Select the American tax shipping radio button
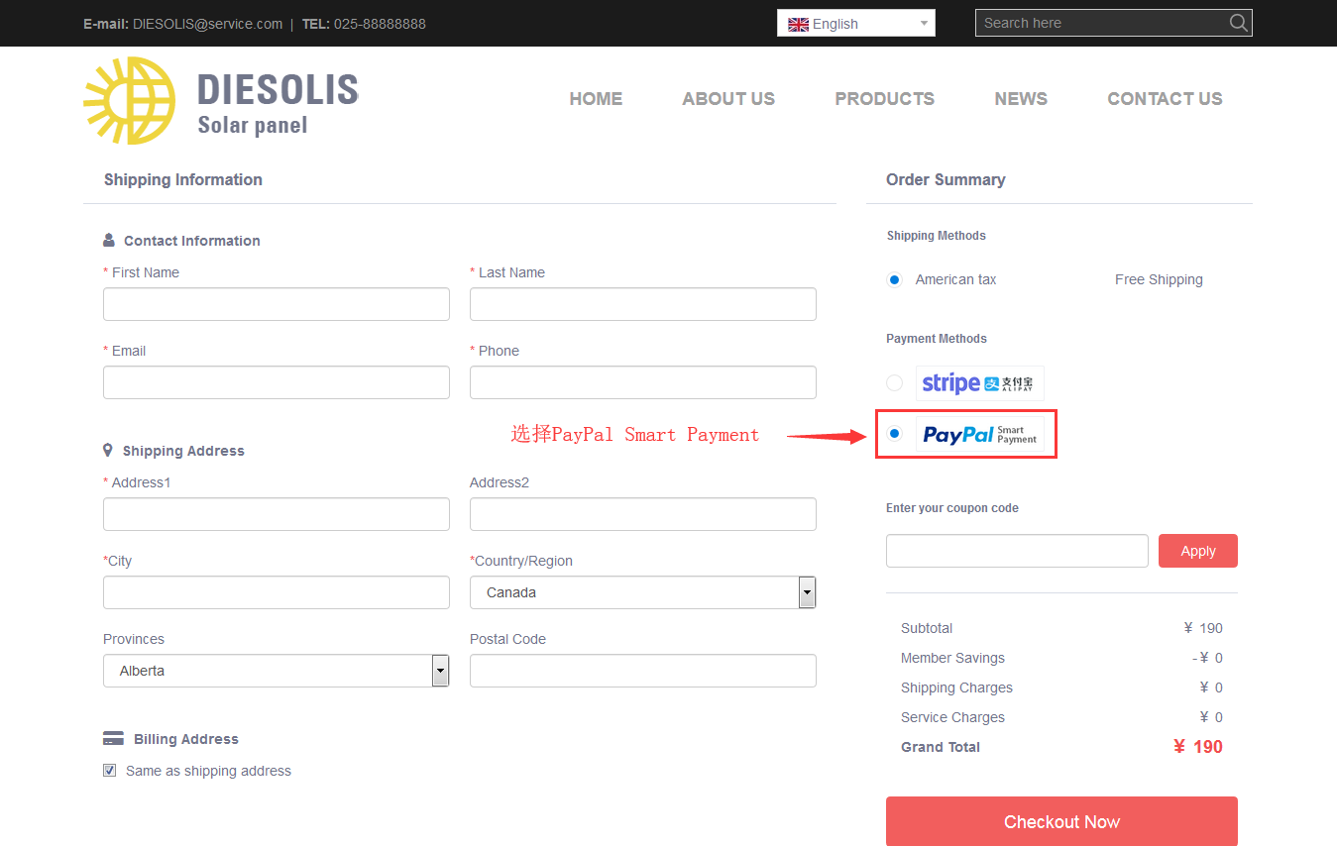This screenshot has width=1337, height=846. click(x=895, y=280)
